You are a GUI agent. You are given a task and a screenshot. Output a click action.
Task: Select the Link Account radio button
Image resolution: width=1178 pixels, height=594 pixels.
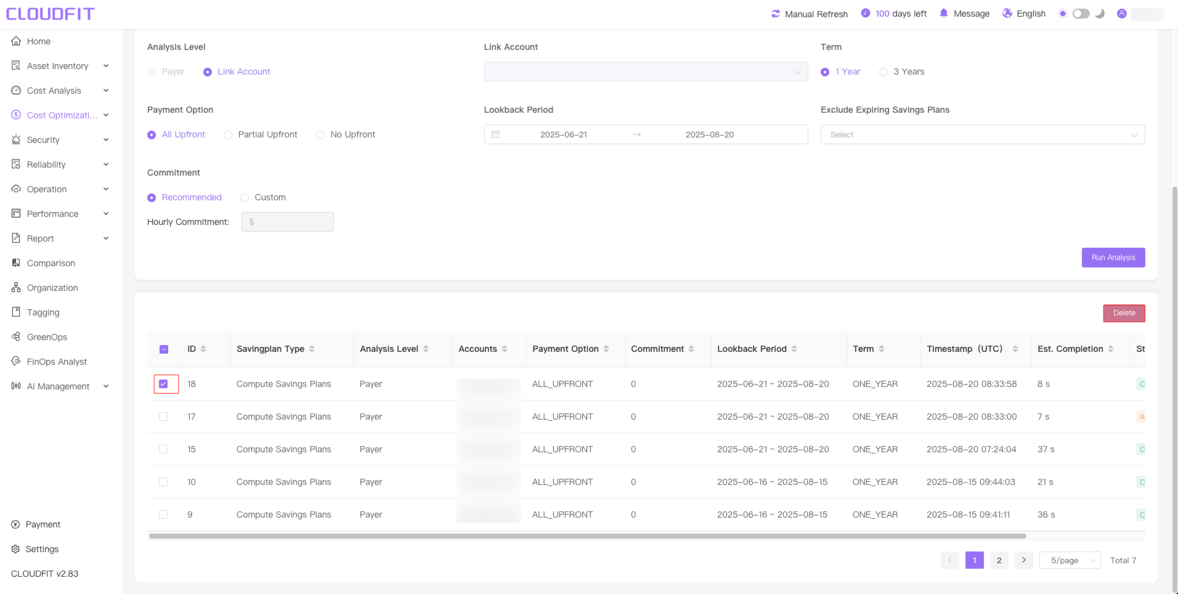(x=208, y=72)
